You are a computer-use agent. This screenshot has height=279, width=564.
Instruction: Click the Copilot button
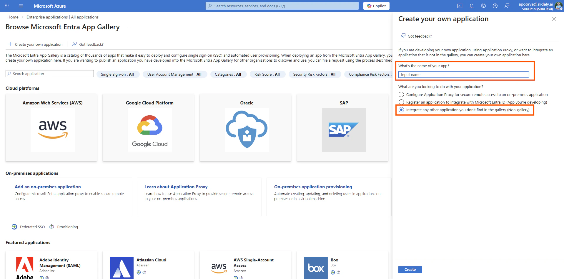[x=376, y=6]
